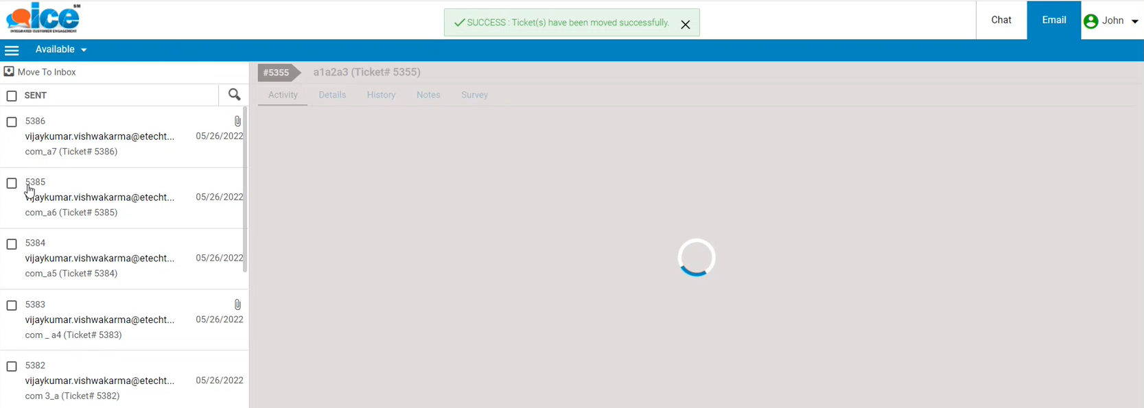Screen dimensions: 1144x408
Task: Click the ICE logo
Action: tap(43, 19)
